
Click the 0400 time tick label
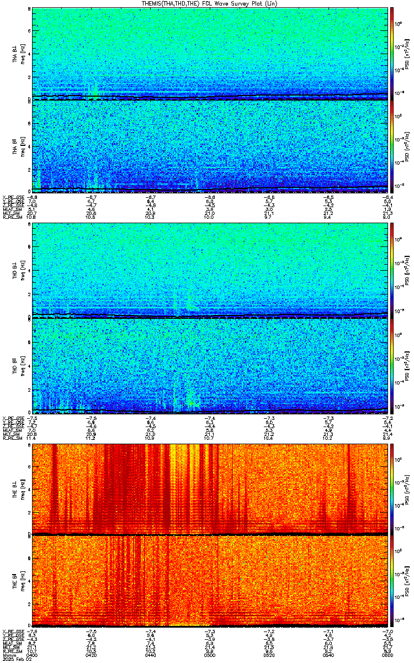coord(33,656)
